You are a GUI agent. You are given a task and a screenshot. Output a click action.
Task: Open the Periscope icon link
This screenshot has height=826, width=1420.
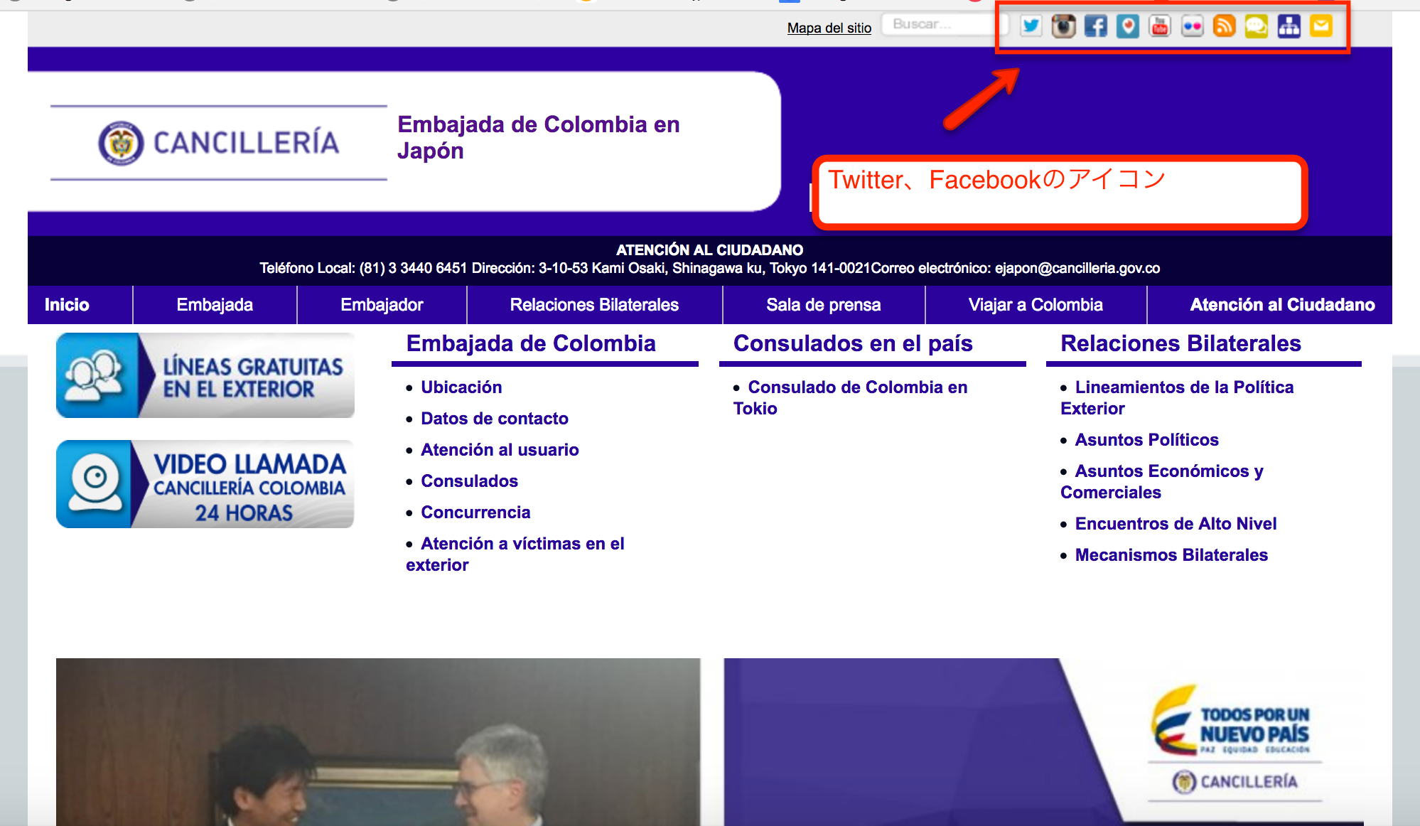point(1128,26)
